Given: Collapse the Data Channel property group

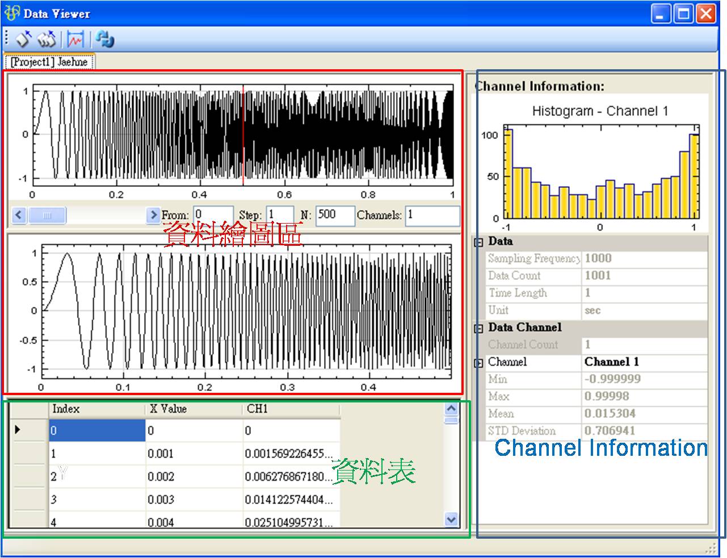Looking at the screenshot, I should point(478,328).
